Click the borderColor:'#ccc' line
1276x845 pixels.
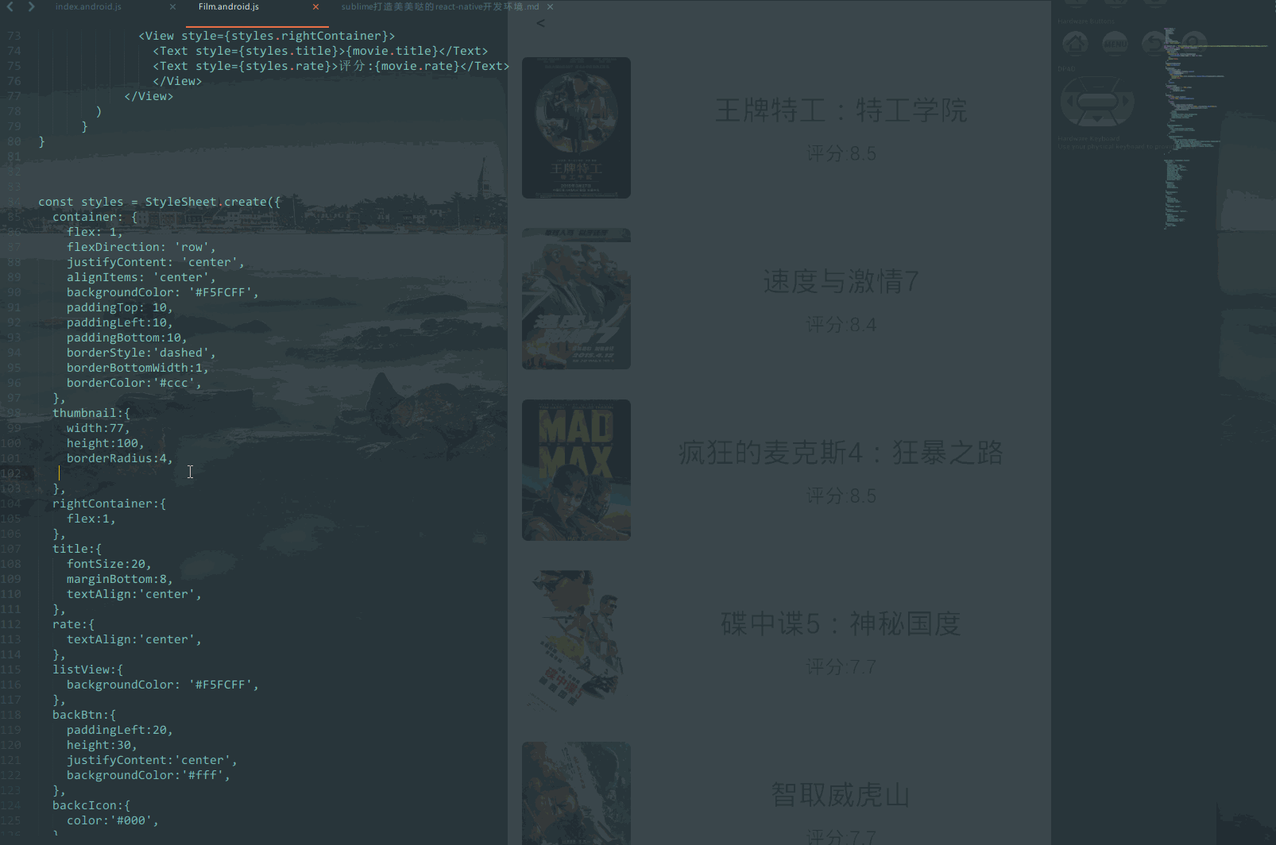(x=134, y=383)
